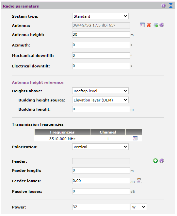This screenshot has height=216, width=177.
Task: Open the Heights above dropdown
Action: pyautogui.click(x=100, y=91)
